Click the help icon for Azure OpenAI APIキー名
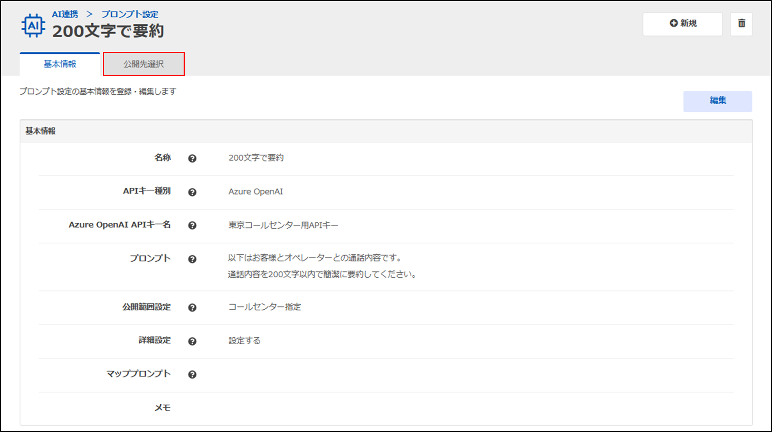 (x=192, y=226)
